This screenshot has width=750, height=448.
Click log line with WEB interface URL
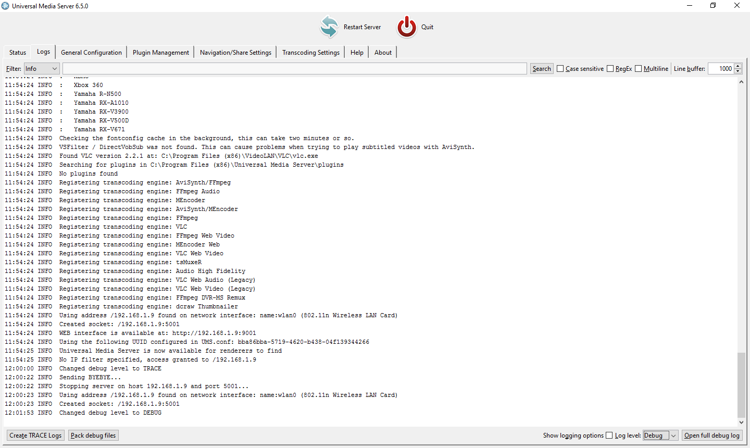158,333
